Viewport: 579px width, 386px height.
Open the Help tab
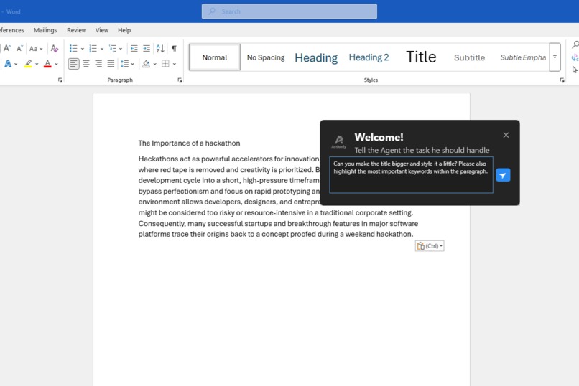[x=124, y=30]
